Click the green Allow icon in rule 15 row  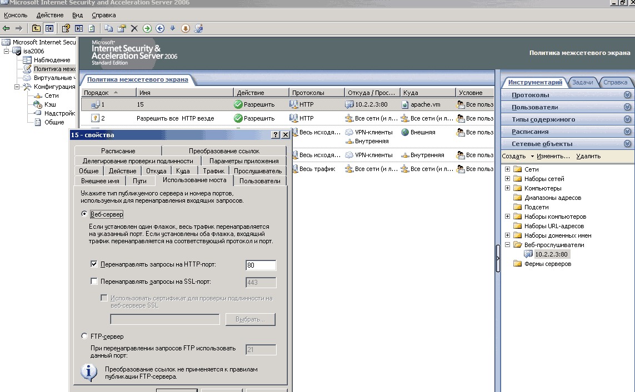tap(238, 104)
